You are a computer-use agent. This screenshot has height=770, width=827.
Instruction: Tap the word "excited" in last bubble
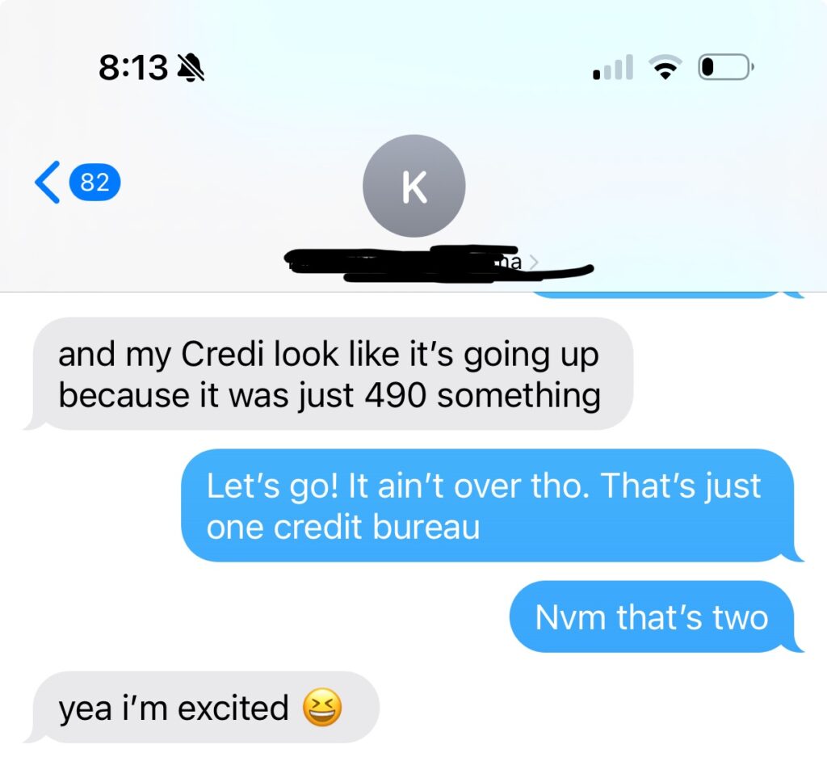[233, 708]
